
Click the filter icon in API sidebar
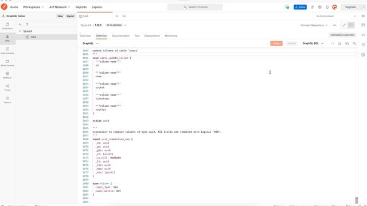click(x=27, y=24)
